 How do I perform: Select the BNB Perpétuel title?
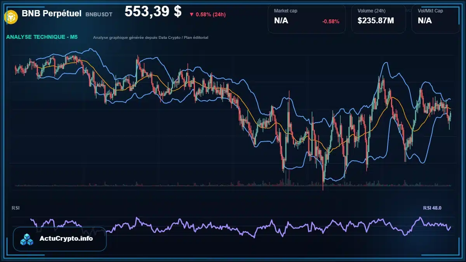point(52,14)
